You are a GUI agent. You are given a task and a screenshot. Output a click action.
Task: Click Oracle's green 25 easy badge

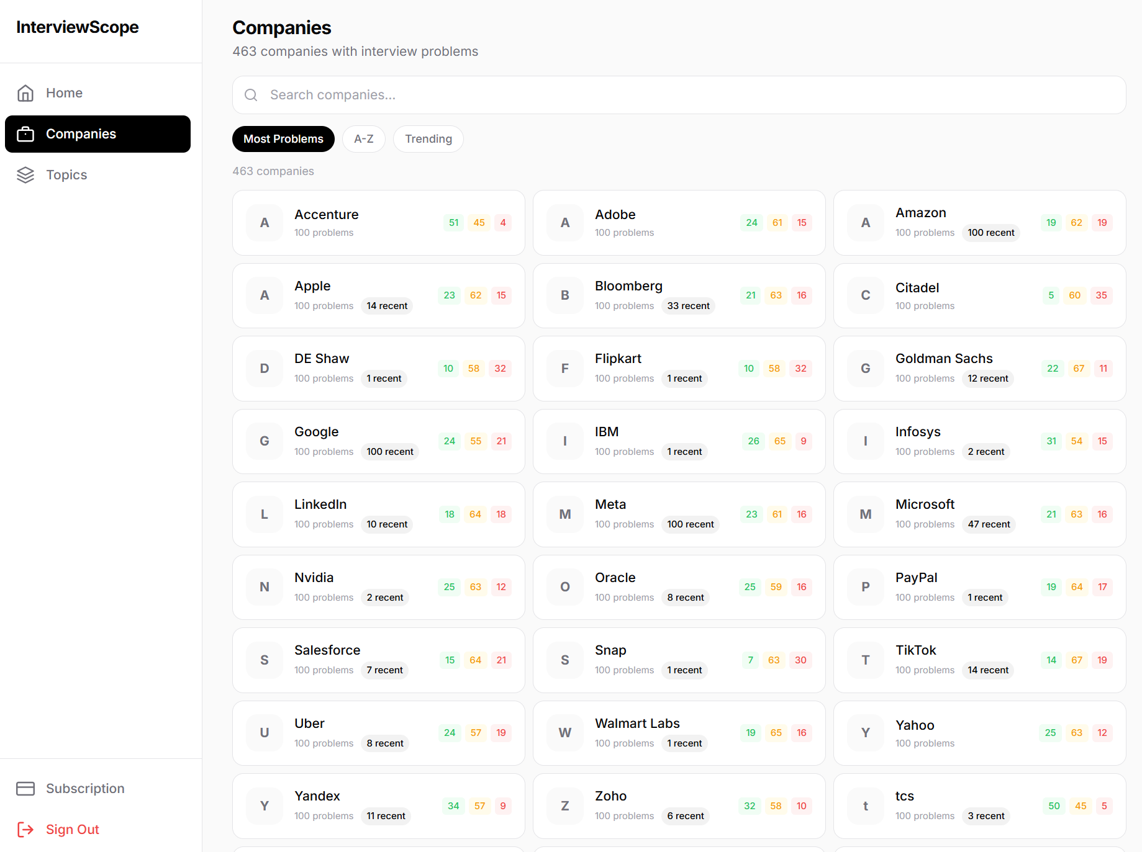(750, 587)
